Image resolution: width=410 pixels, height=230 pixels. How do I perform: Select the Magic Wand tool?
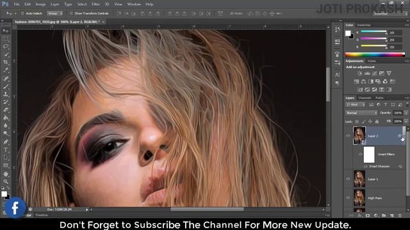click(x=6, y=54)
